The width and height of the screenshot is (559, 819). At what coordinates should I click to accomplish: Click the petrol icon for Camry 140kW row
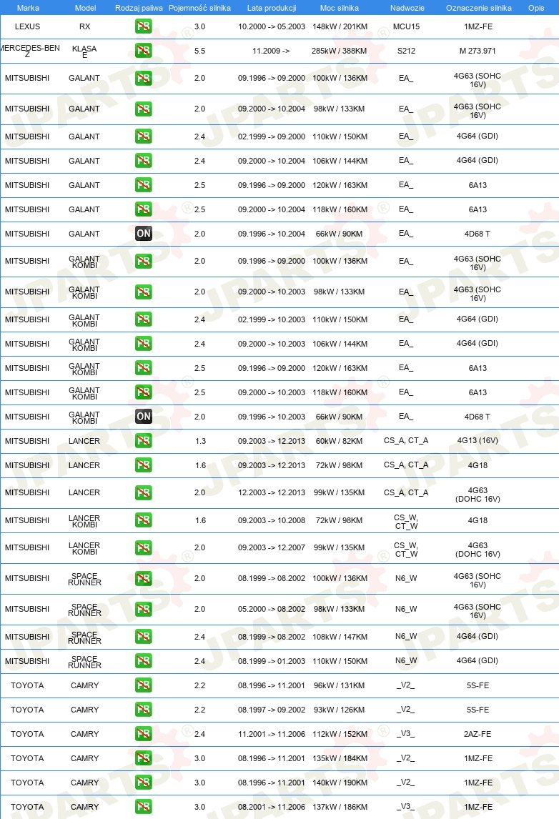click(143, 783)
